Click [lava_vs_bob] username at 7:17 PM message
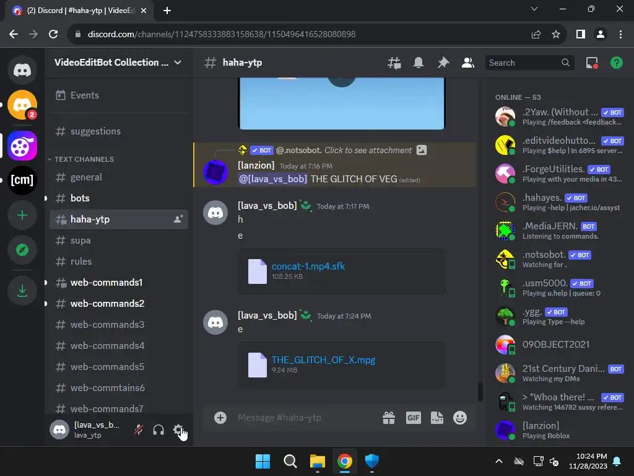The height and width of the screenshot is (476, 634). pyautogui.click(x=267, y=206)
